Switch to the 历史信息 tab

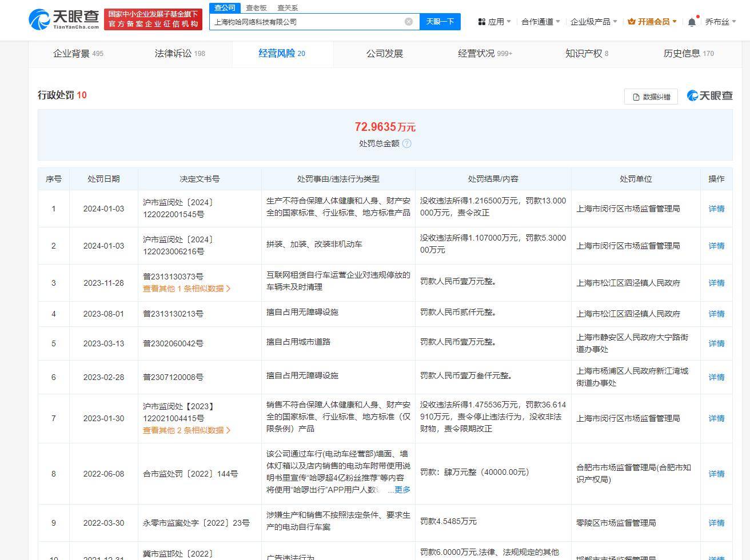689,54
